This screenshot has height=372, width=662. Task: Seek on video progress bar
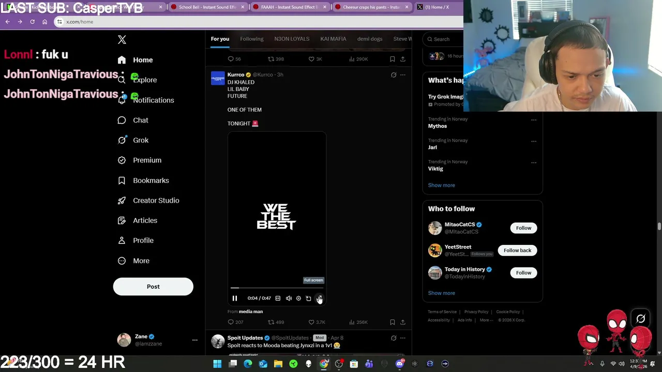point(277,288)
